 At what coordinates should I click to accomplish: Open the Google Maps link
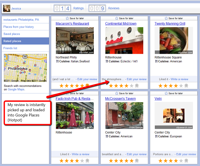[16, 89]
